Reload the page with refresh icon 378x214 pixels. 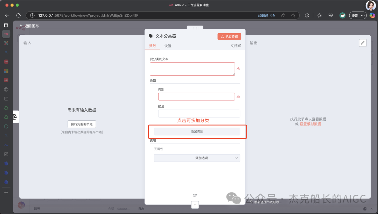tap(19, 15)
